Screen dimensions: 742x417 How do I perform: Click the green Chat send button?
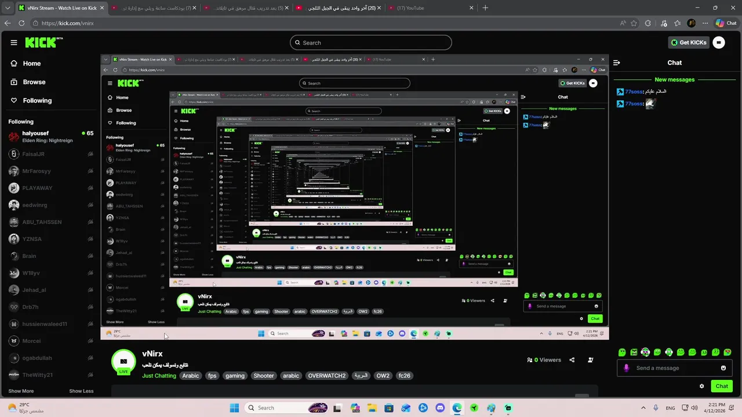point(722,386)
